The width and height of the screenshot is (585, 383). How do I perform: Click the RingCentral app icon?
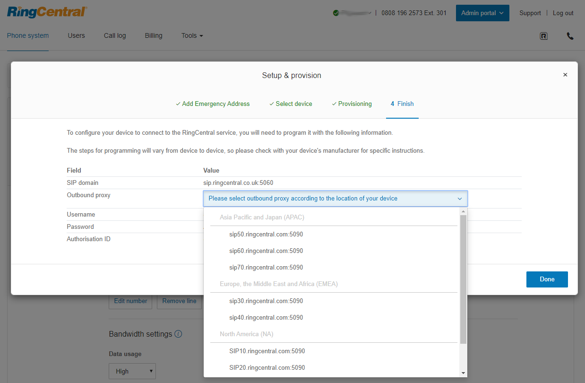pyautogui.click(x=543, y=36)
